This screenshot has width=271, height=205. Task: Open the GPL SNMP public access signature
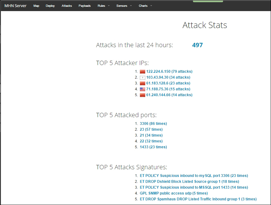[174, 193]
